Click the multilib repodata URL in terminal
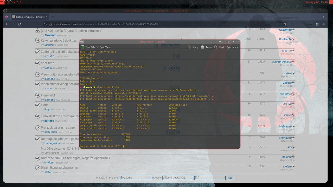333x187 pixels. pyautogui.click(x=161, y=96)
